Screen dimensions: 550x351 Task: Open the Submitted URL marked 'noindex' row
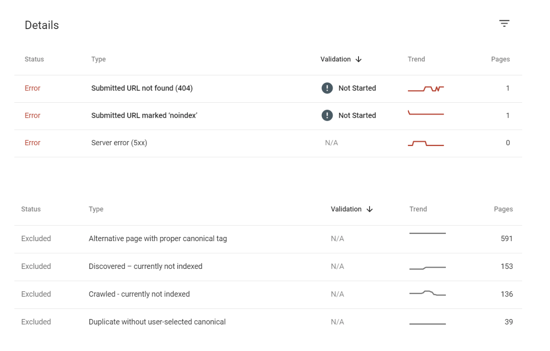coord(268,116)
